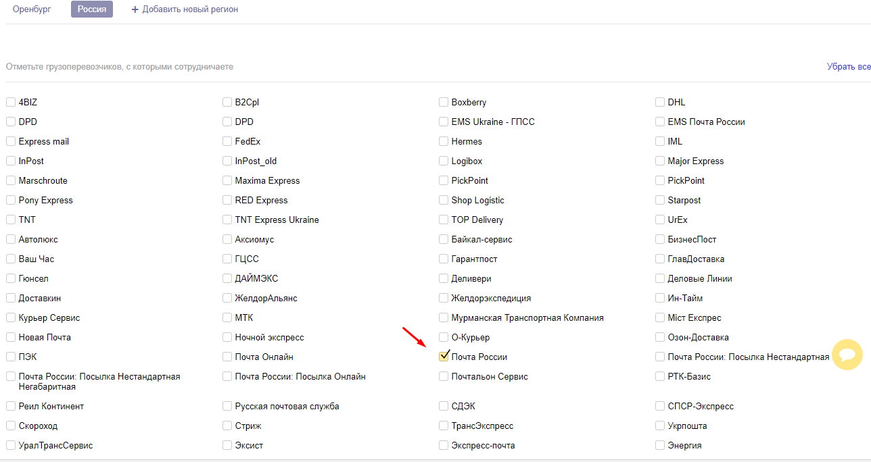Tick the FedEx checkbox
The image size is (871, 462).
pos(227,141)
